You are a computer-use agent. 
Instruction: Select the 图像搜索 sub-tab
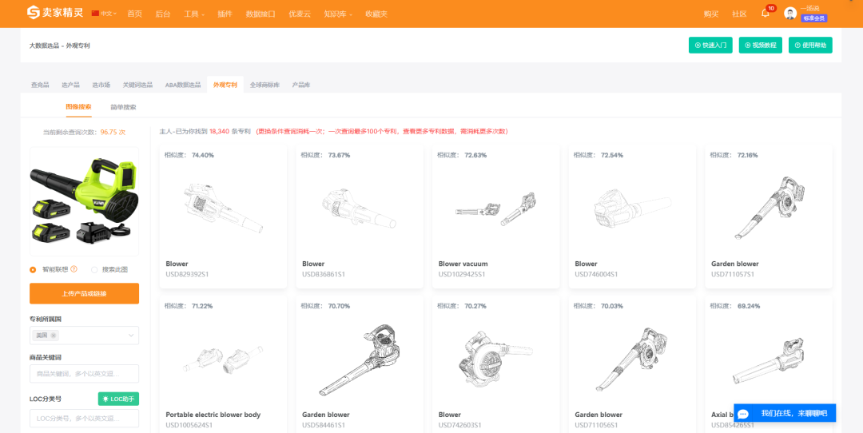[x=78, y=107]
